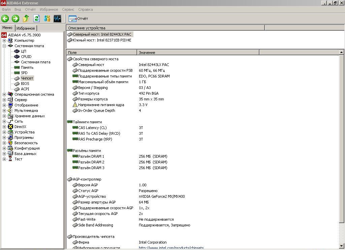345x250 pixels.
Task: Expand the Безопасность tree node
Action: (x=4, y=143)
